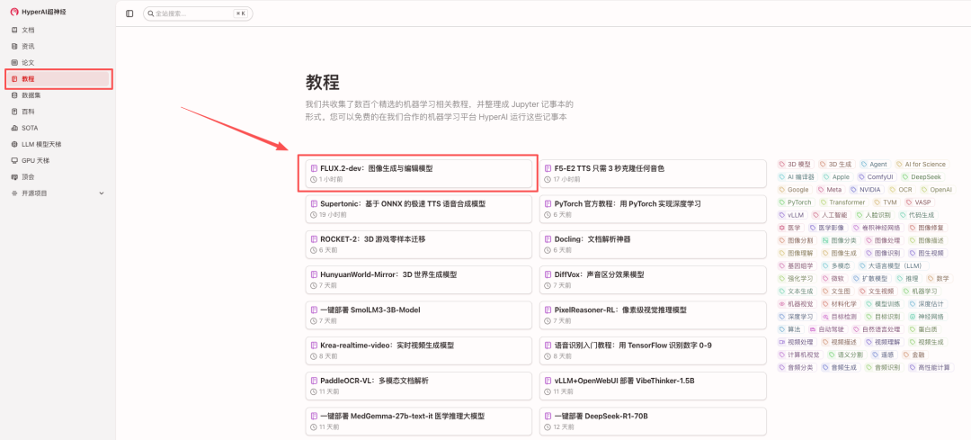Open ROCKET-2 3D 游戏零样本迁移 card
The width and height of the screenshot is (971, 440).
[x=419, y=244]
